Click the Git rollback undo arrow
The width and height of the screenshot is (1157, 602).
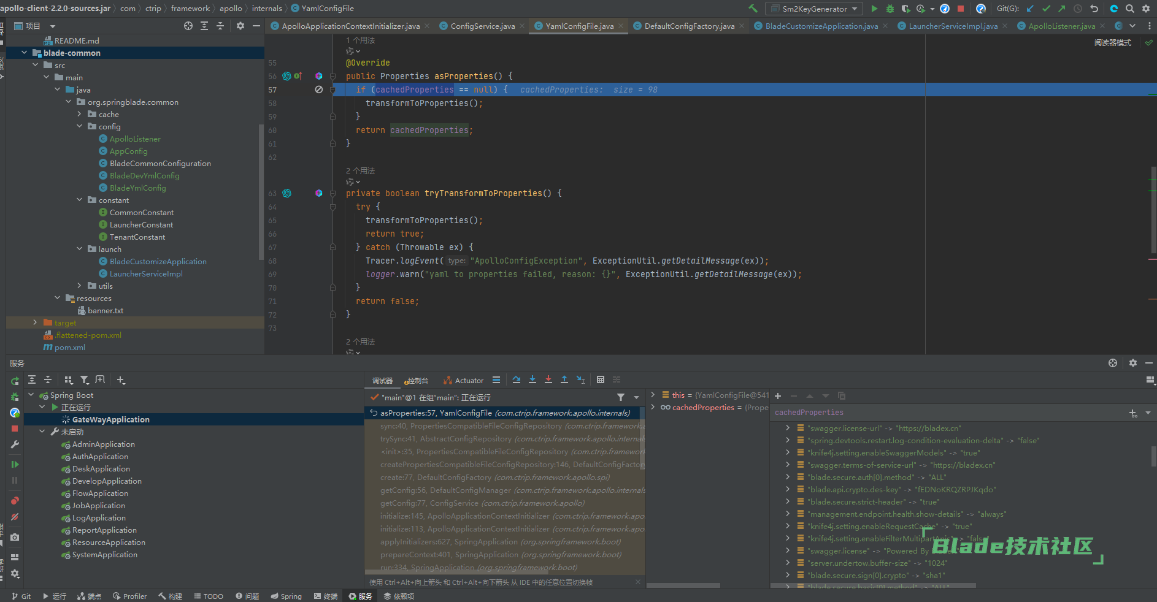tap(1094, 9)
